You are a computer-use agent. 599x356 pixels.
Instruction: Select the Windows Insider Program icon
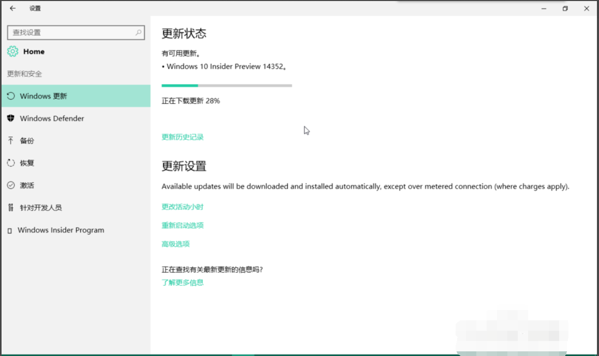10,230
